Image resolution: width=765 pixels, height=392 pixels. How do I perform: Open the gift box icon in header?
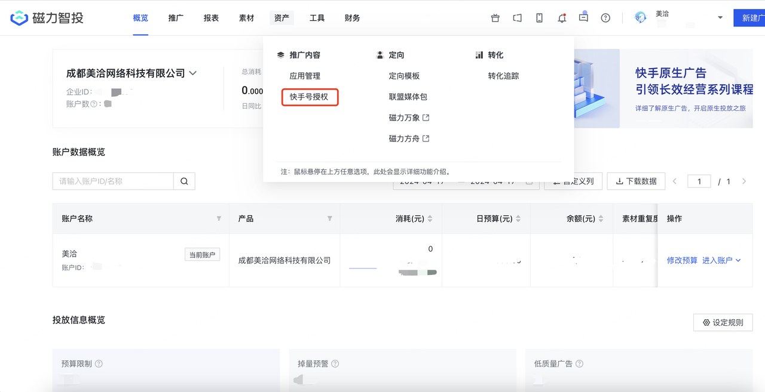click(495, 18)
